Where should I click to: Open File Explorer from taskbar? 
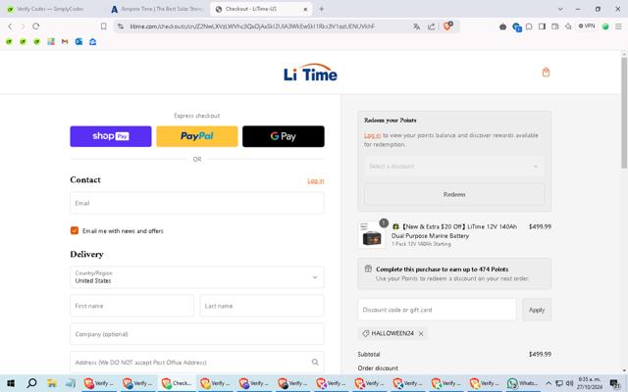click(52, 383)
